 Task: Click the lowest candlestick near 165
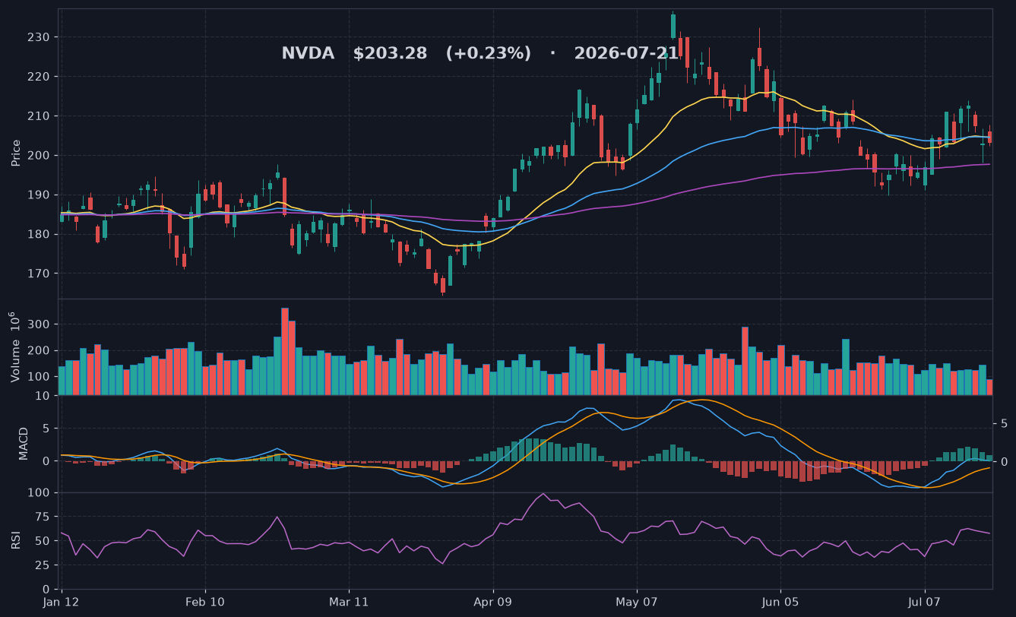443,286
